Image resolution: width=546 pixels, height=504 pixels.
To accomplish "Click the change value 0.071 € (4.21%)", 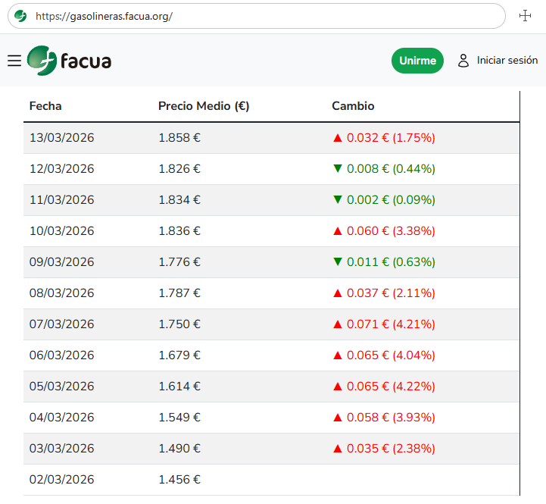I will 391,324.
